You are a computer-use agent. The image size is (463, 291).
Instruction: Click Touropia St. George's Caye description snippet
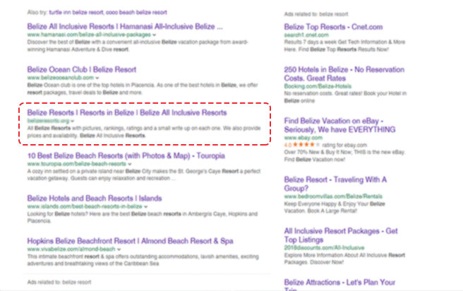coord(144,175)
